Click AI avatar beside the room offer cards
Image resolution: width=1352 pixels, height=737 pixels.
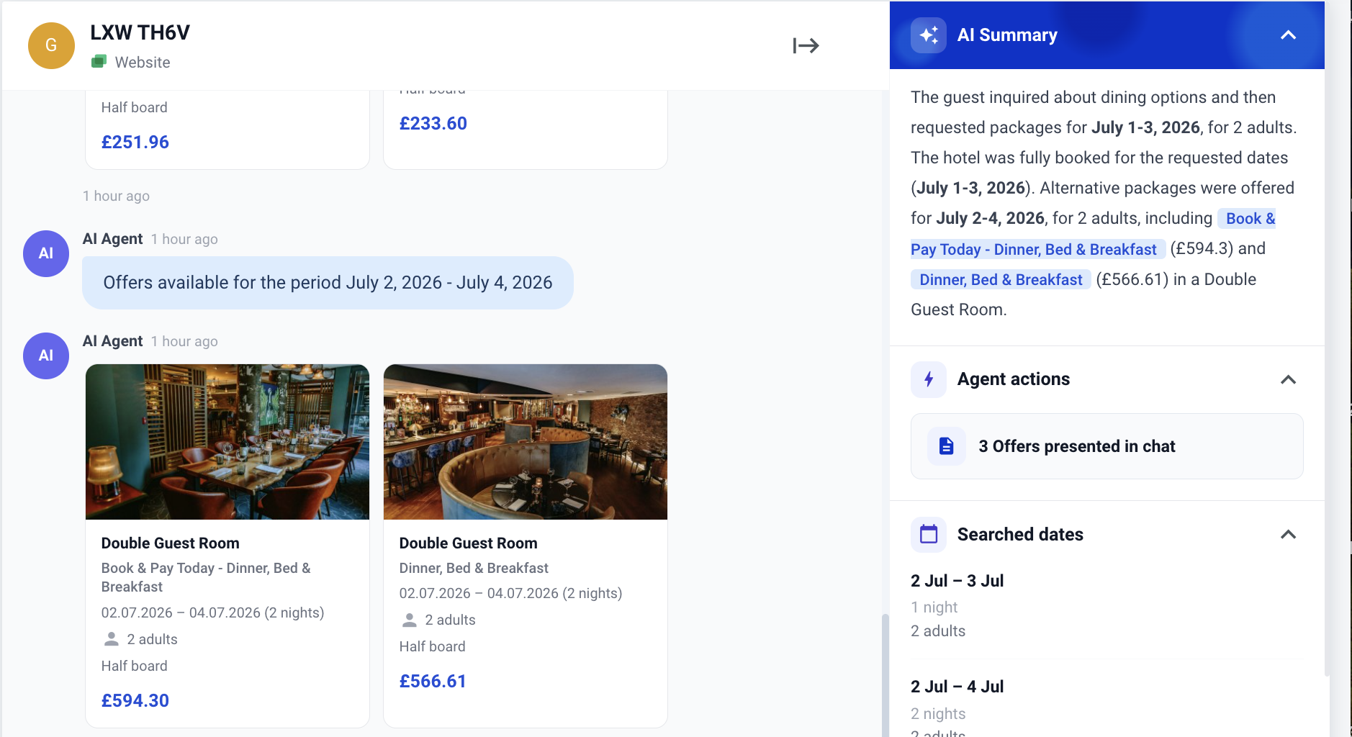tap(46, 356)
